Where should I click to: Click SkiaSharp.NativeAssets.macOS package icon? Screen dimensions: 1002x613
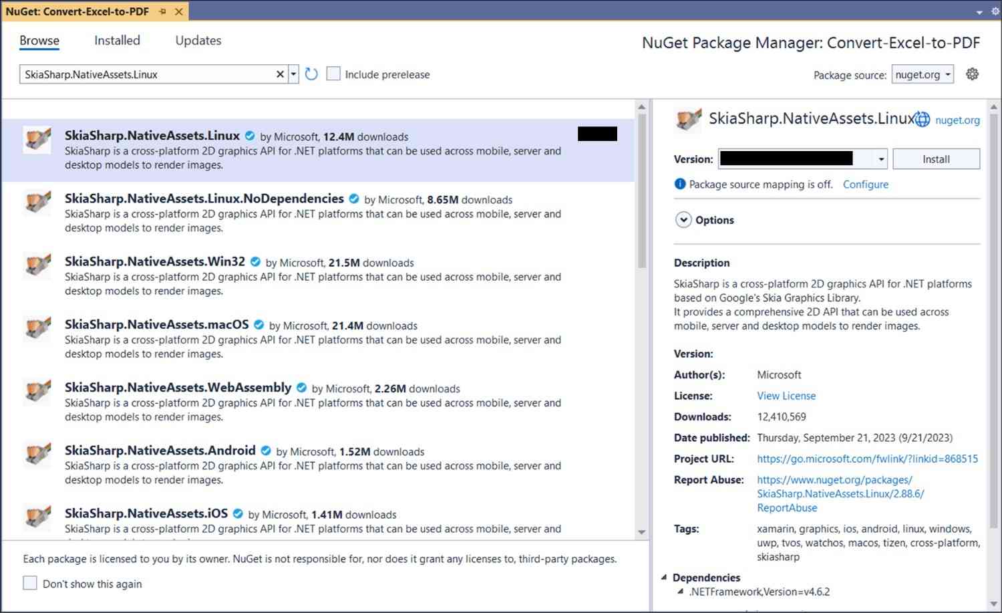(37, 328)
